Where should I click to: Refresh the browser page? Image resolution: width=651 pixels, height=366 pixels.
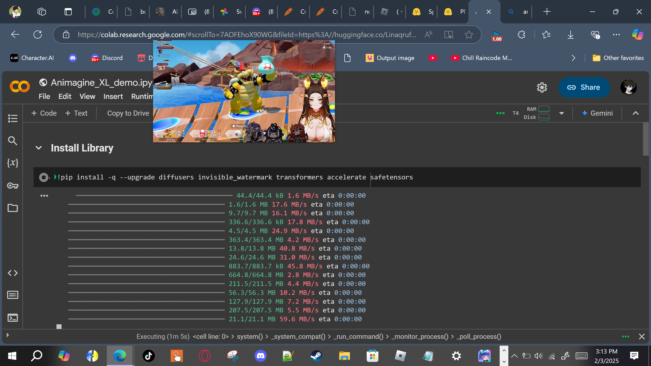38,35
